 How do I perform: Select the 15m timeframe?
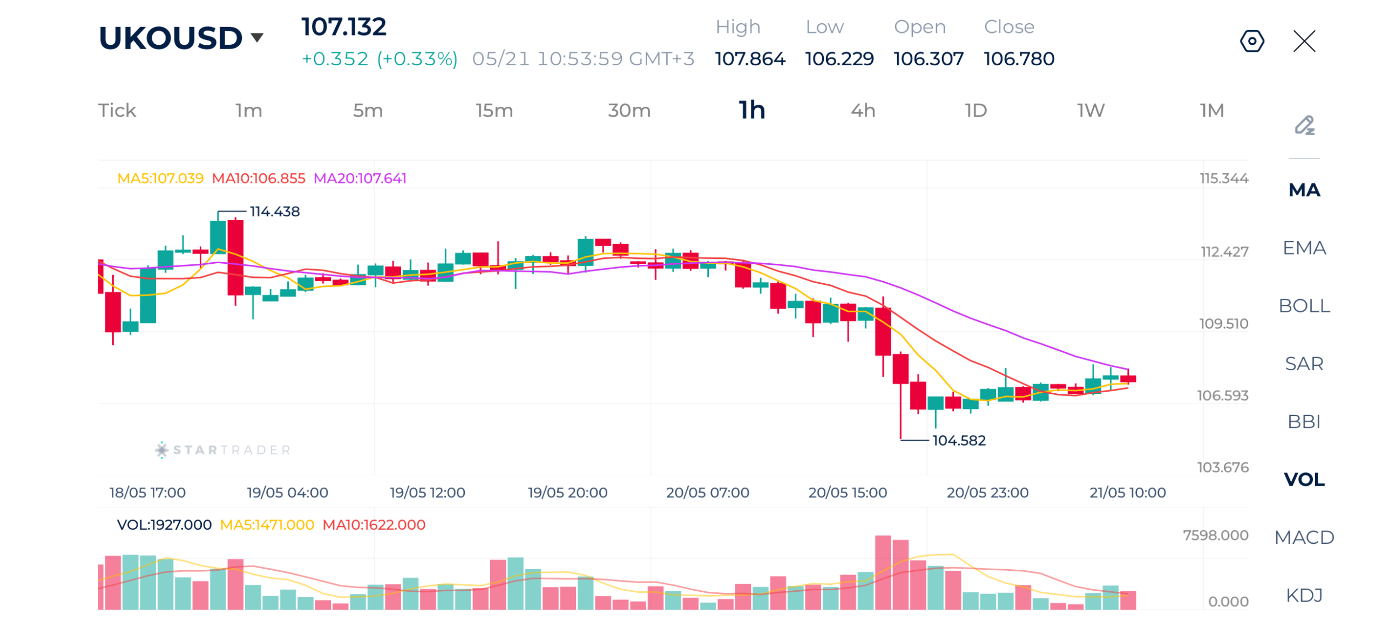point(493,110)
